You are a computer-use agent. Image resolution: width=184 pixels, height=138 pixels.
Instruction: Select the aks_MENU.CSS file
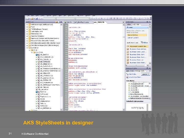(x=45, y=73)
